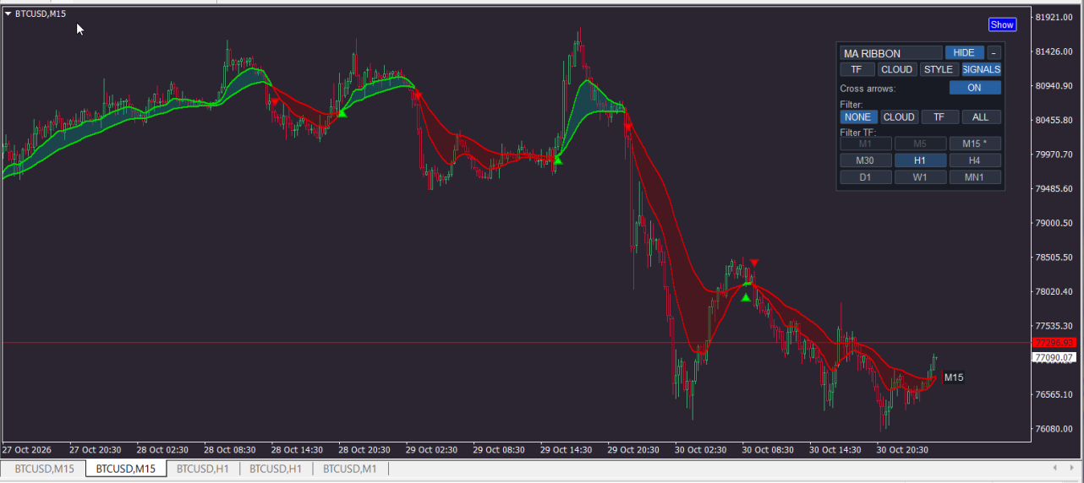Click the 76080.00 price axis value
Image resolution: width=1084 pixels, height=483 pixels.
1054,429
